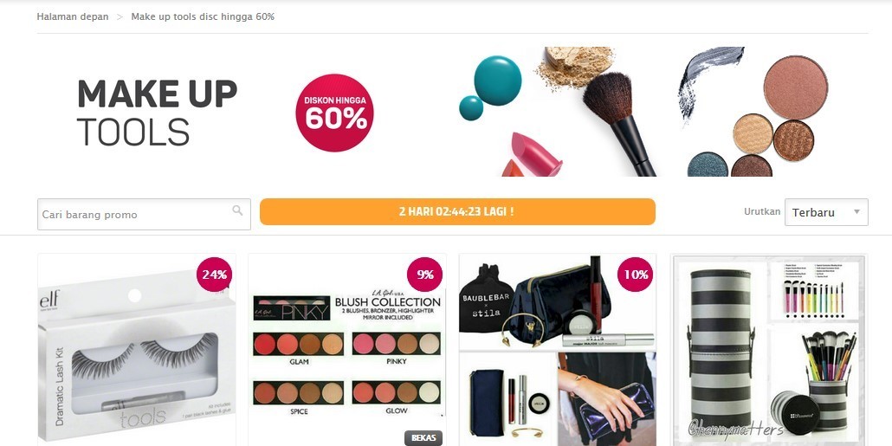Image resolution: width=892 pixels, height=446 pixels.
Task: Click the search magnifier icon
Action: click(x=237, y=210)
